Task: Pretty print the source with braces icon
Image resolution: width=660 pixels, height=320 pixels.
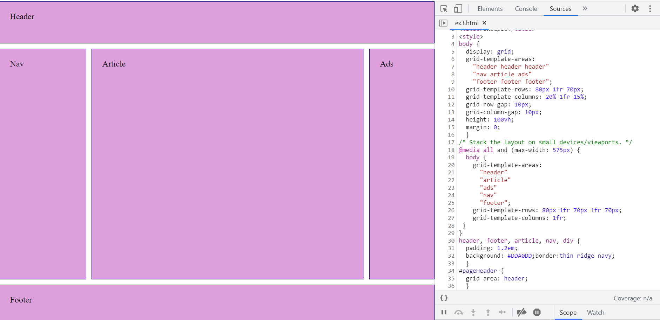Action: click(444, 298)
